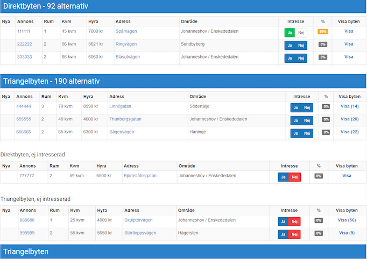
Task: Open the Sågenvägen address link
Action: click(122, 132)
